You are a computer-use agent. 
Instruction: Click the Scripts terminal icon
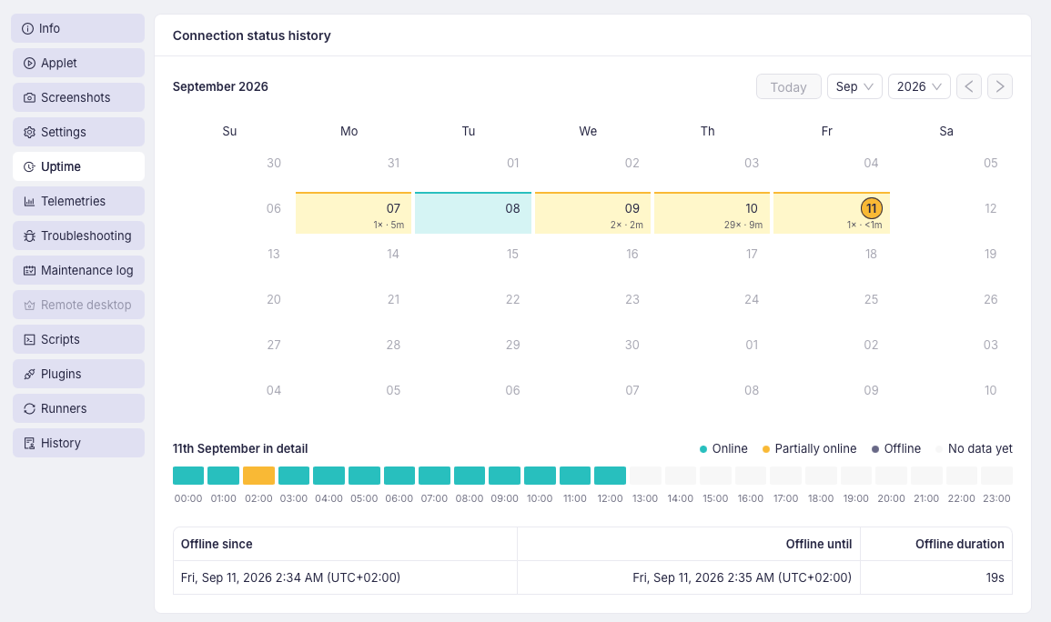[29, 339]
